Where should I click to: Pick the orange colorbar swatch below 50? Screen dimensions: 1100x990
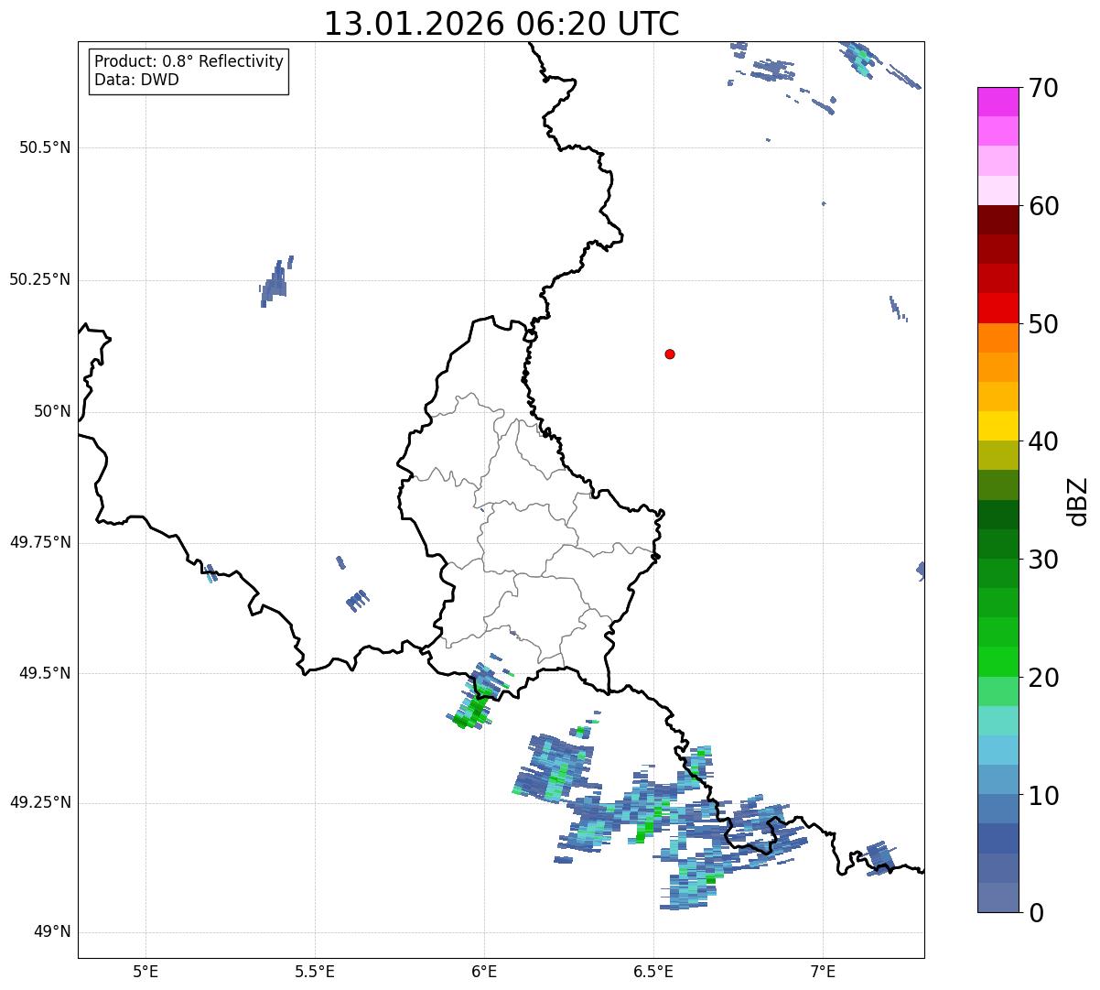pos(998,338)
